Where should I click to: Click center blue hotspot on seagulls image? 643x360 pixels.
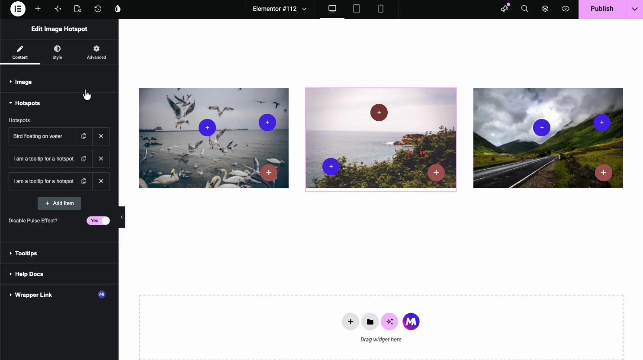tap(207, 128)
